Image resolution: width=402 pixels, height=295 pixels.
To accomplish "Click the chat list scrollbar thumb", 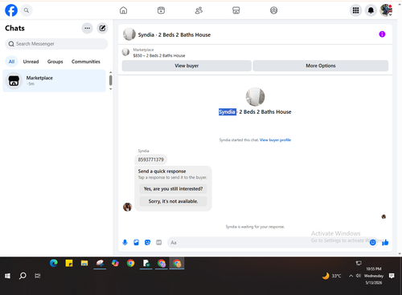I will pos(111,80).
